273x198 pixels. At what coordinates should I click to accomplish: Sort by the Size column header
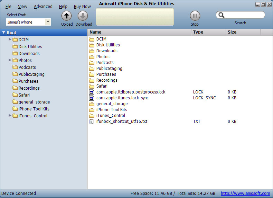click(x=243, y=32)
